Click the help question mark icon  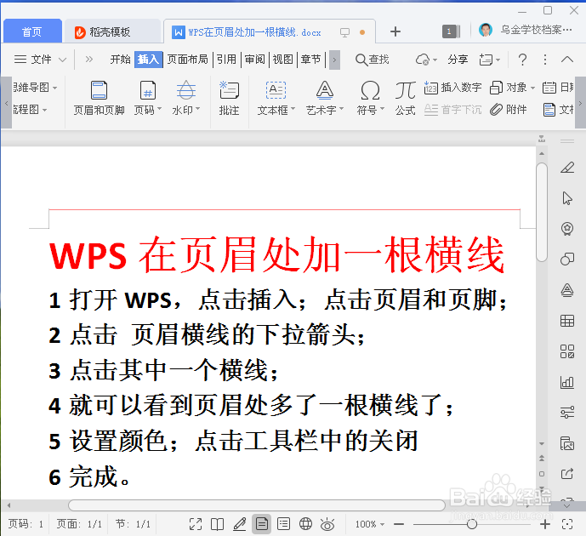coord(522,60)
